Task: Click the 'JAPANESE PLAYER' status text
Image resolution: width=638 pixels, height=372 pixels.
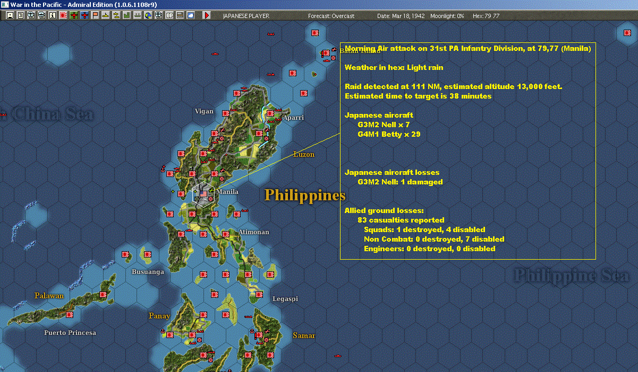Action: pyautogui.click(x=246, y=16)
